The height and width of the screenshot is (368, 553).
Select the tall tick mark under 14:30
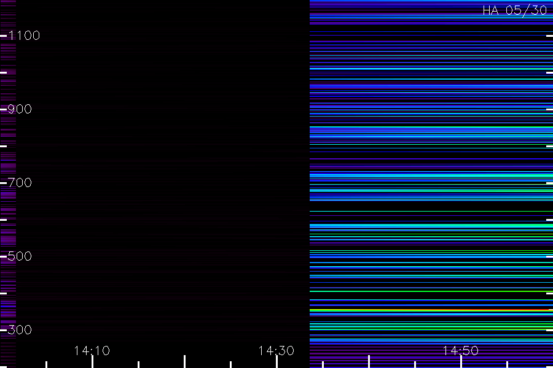click(276, 362)
